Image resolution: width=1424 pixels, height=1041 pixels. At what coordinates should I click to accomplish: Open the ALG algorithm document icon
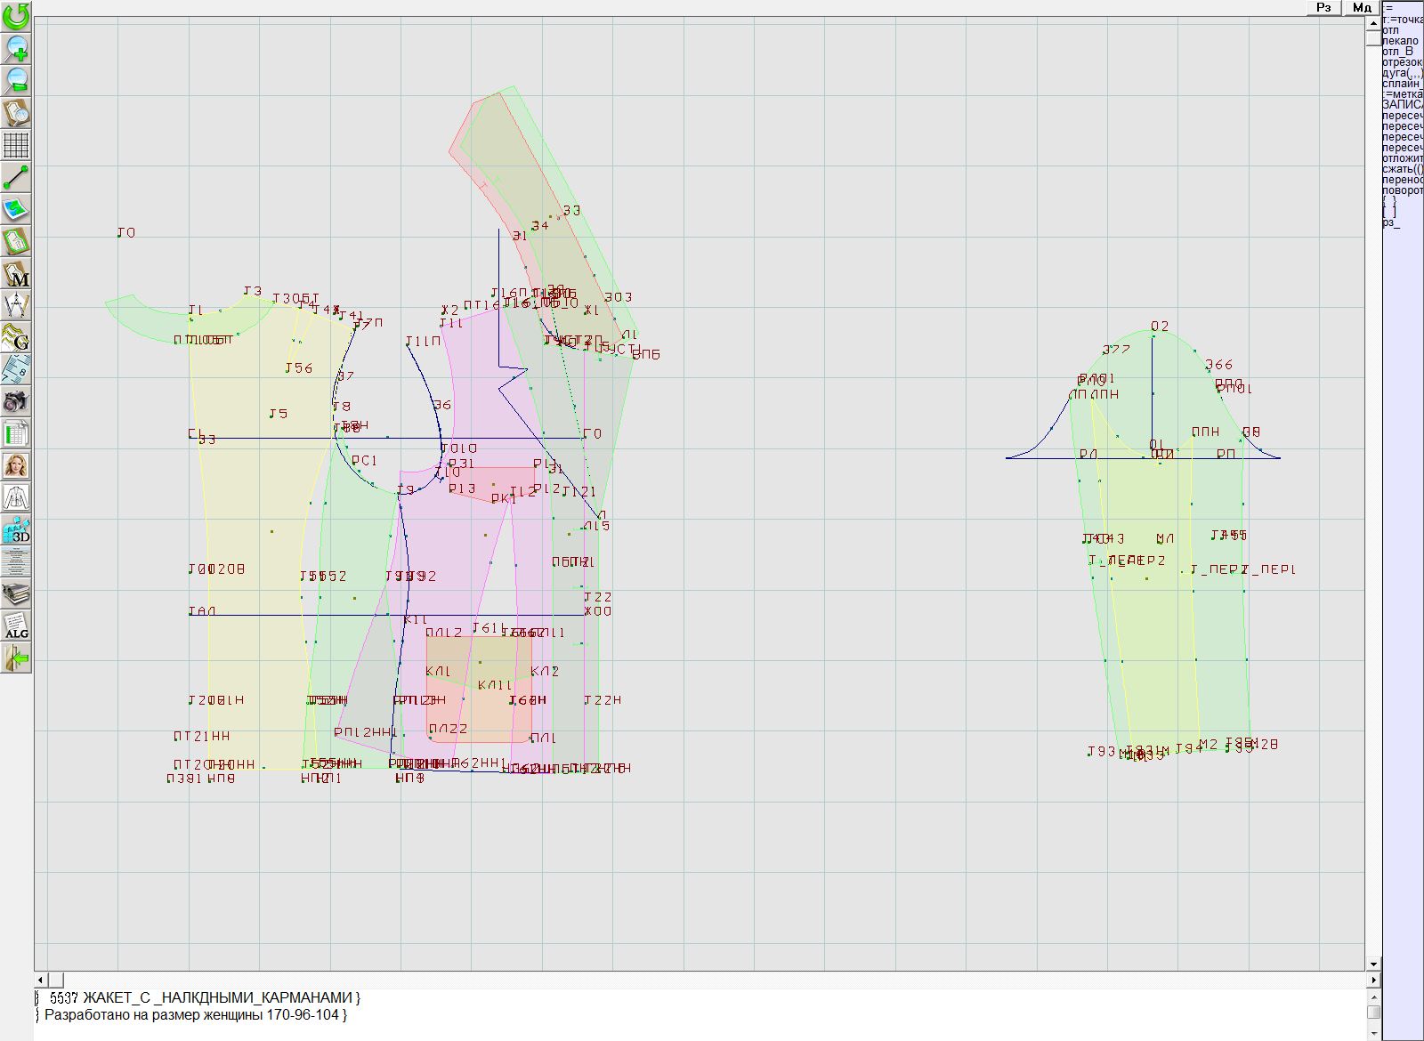coord(16,626)
